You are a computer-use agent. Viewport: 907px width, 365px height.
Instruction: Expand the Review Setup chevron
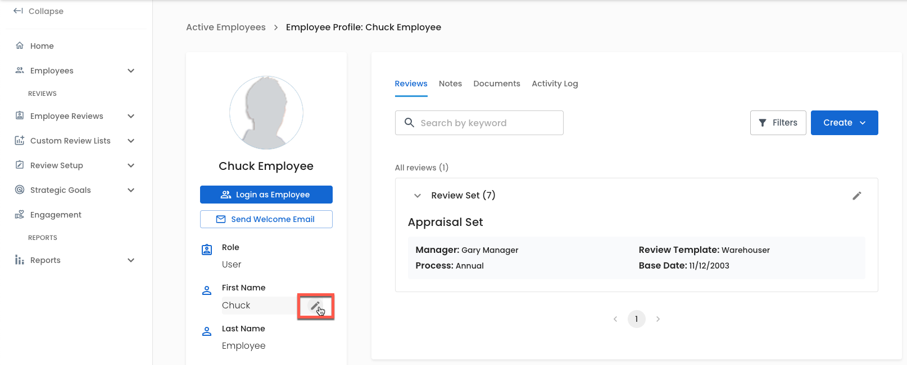point(131,165)
